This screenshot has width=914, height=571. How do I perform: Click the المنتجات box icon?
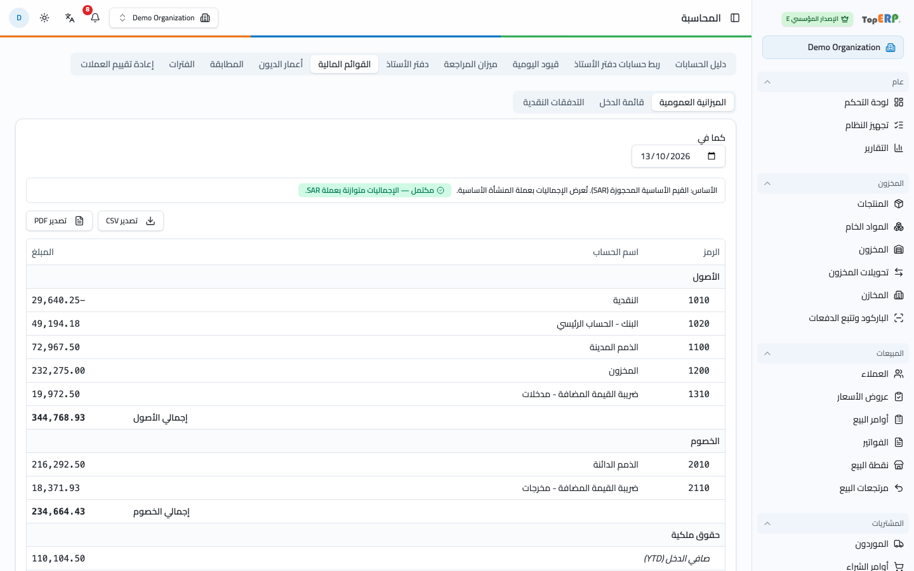click(899, 204)
